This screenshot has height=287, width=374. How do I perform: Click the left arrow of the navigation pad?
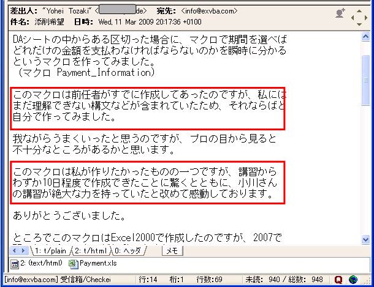(353, 18)
